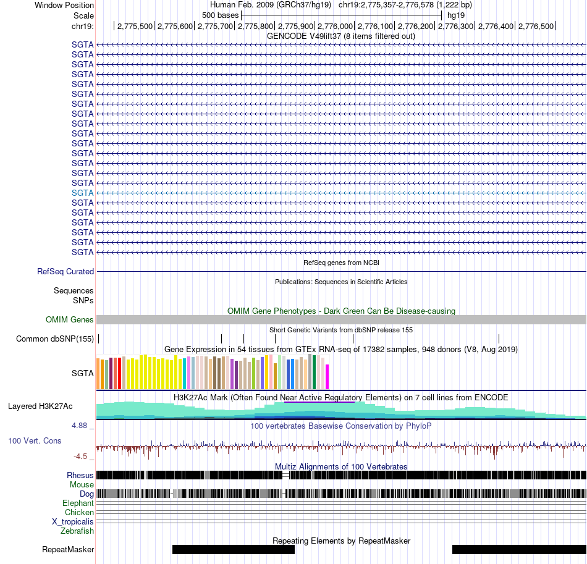
Task: Click the Sequences track label
Action: (74, 290)
